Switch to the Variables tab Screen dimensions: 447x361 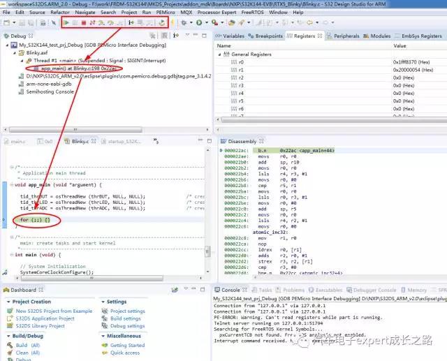coord(230,36)
